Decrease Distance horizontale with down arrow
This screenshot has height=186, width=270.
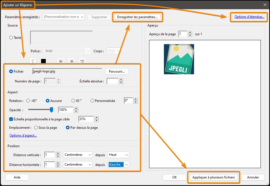58,166
